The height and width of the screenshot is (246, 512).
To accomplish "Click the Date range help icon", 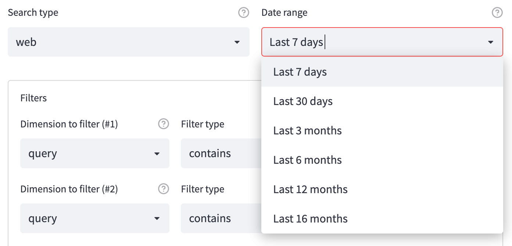I will point(497,13).
